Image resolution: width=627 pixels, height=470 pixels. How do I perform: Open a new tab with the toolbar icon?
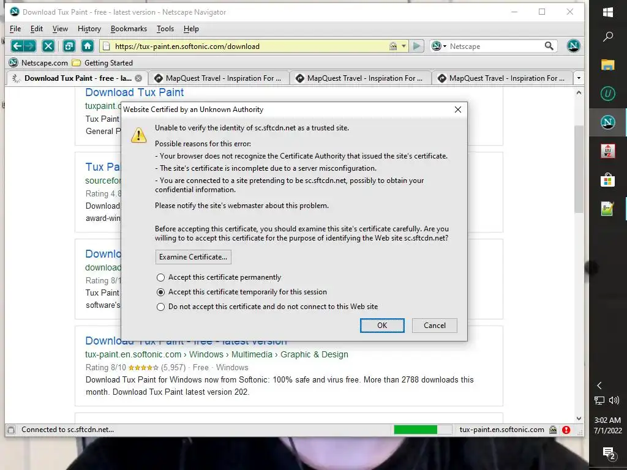(69, 46)
